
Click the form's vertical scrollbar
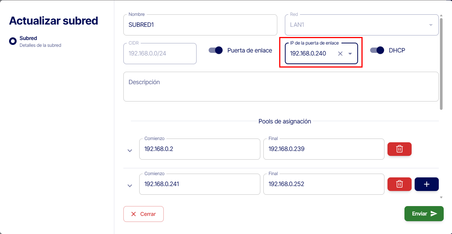[441, 64]
